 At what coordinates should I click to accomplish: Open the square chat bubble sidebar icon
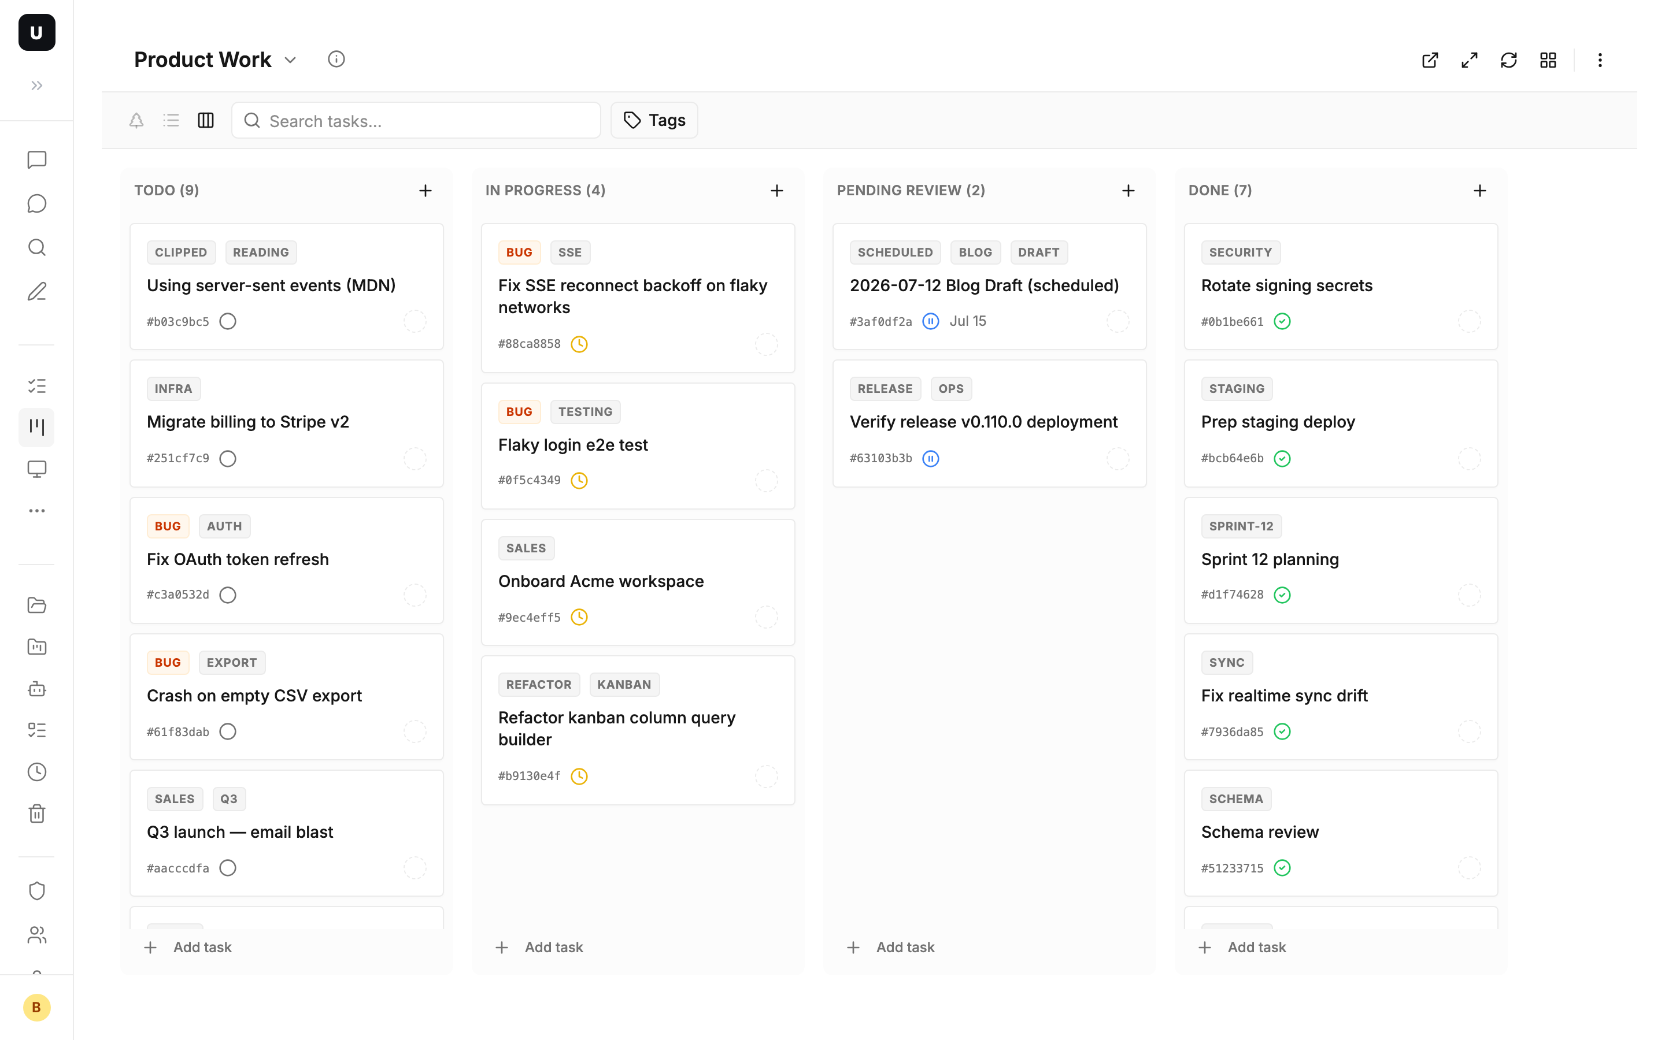click(36, 159)
